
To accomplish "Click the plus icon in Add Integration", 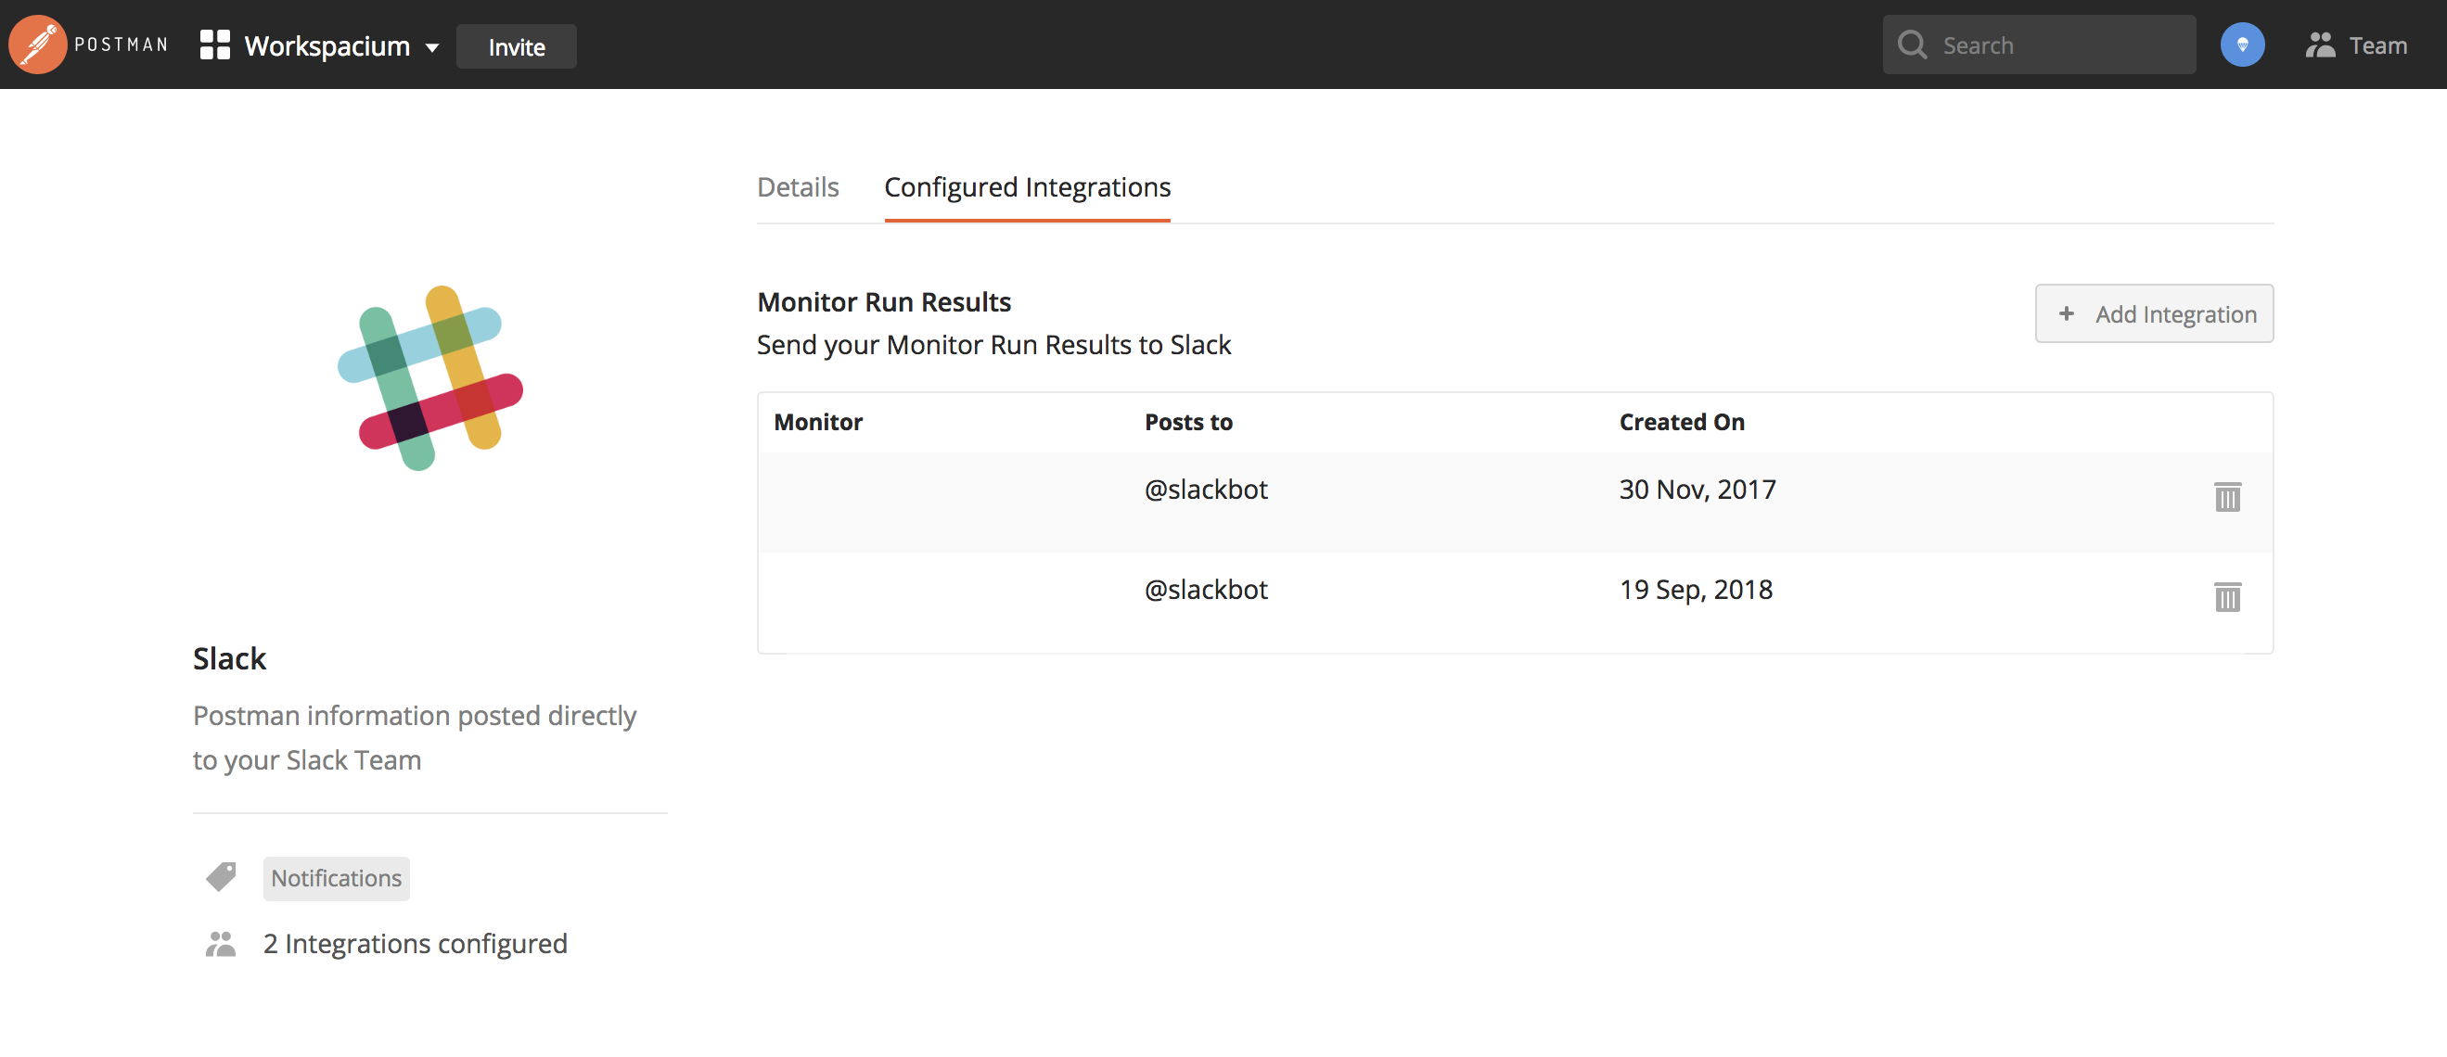I will click(x=2065, y=313).
